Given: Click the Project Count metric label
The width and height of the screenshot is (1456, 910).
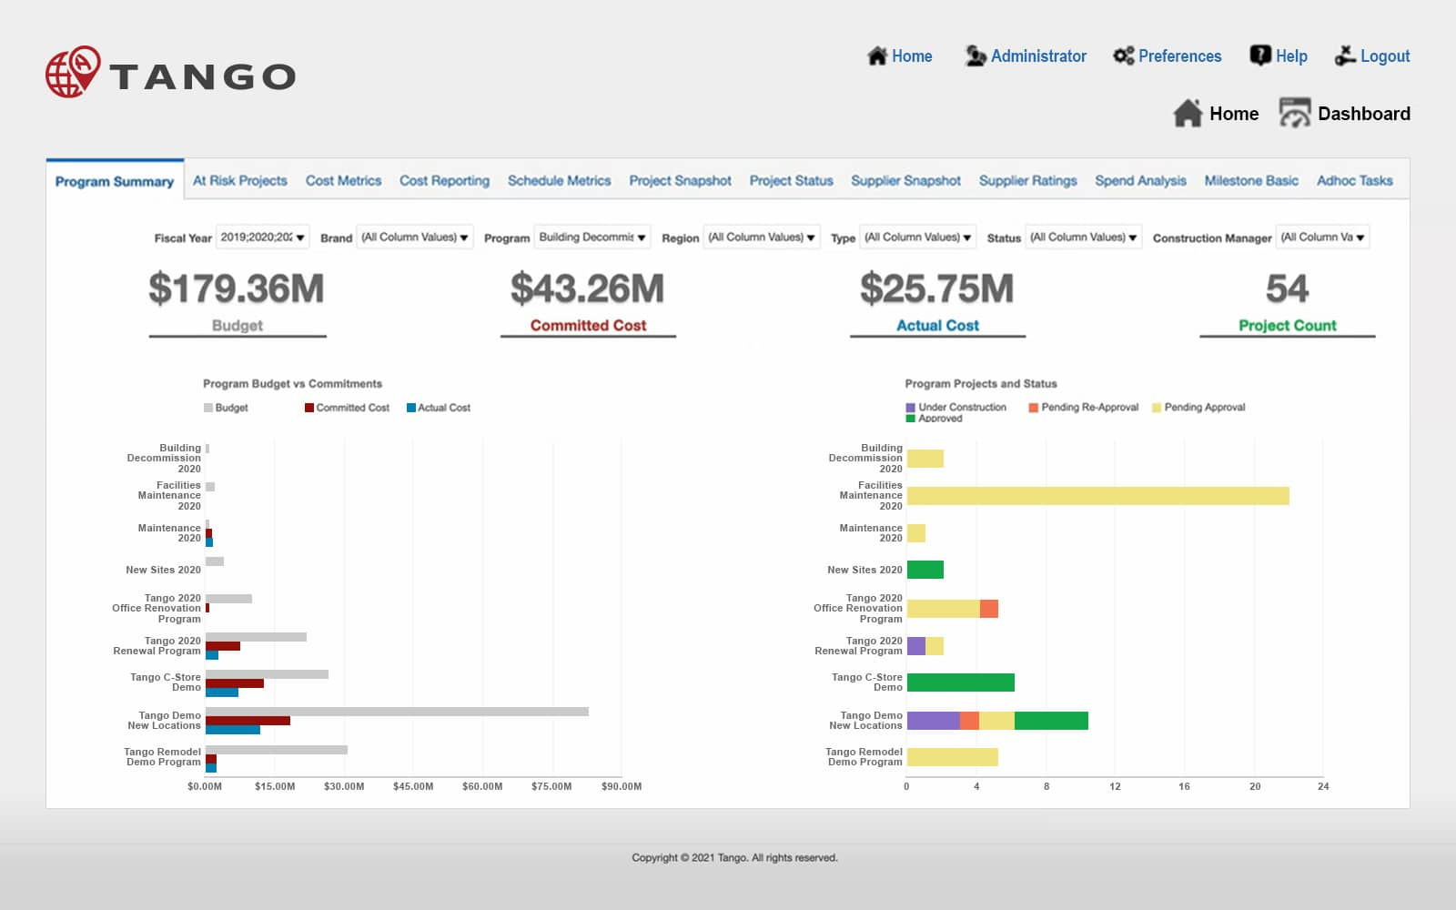Looking at the screenshot, I should click(1287, 326).
